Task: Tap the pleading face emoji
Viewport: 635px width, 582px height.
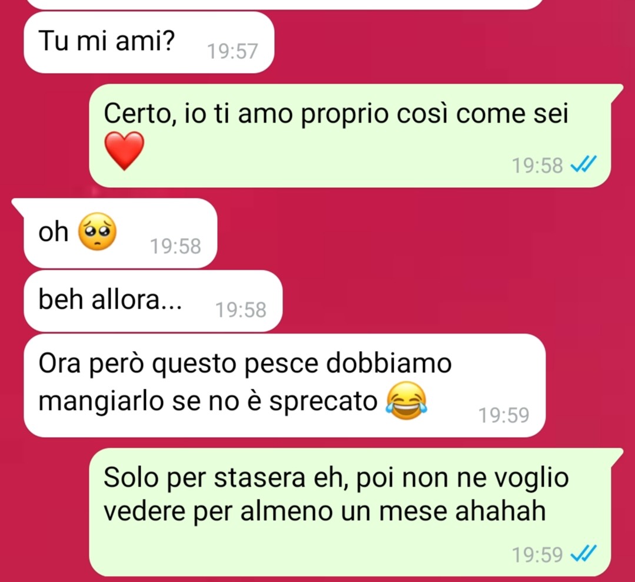Action: click(97, 232)
